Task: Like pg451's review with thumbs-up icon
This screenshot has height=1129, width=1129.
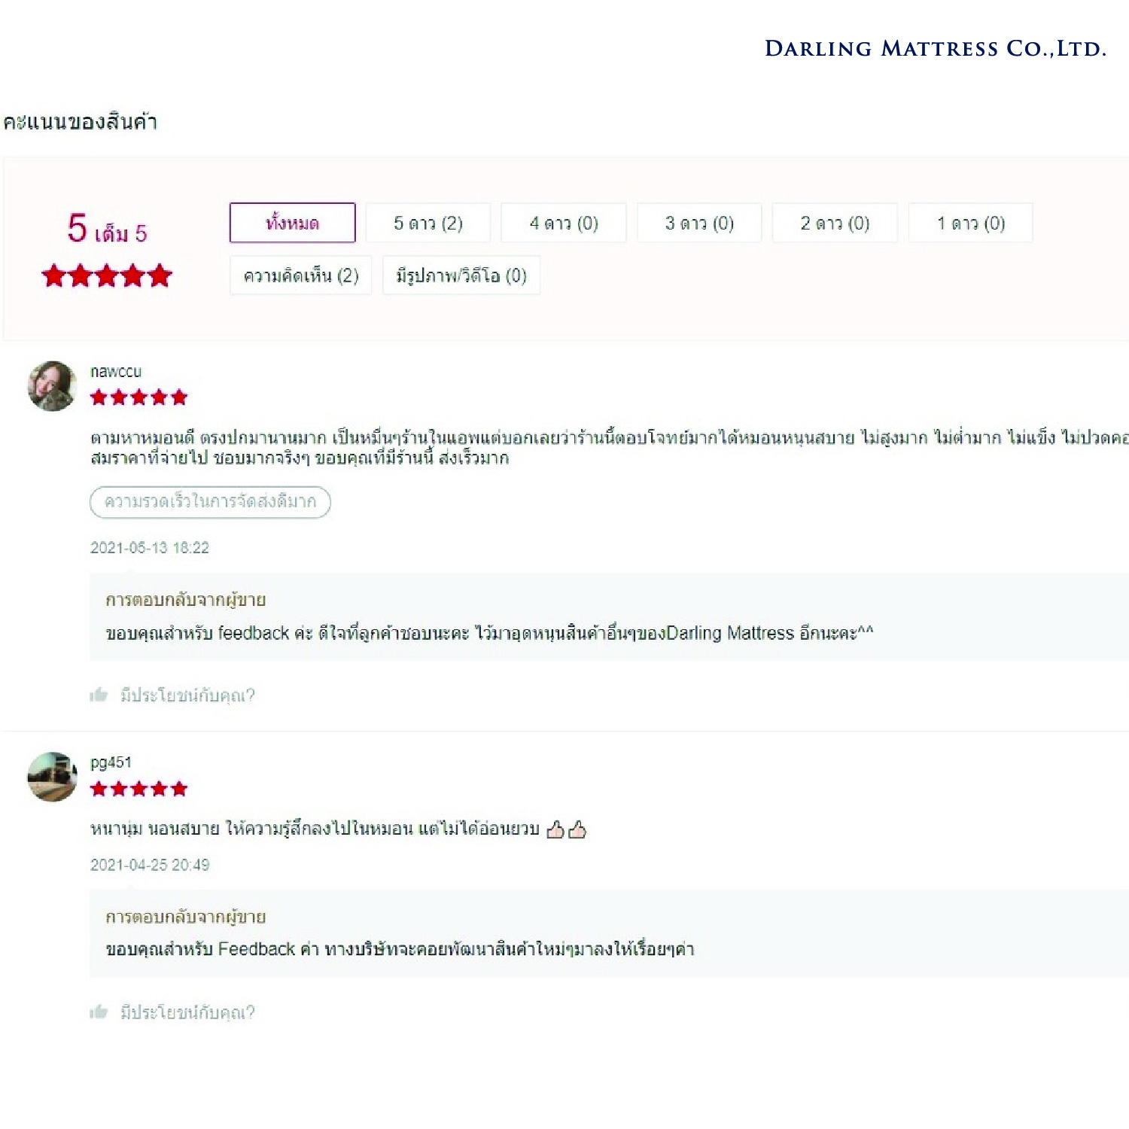Action: coord(99,1012)
